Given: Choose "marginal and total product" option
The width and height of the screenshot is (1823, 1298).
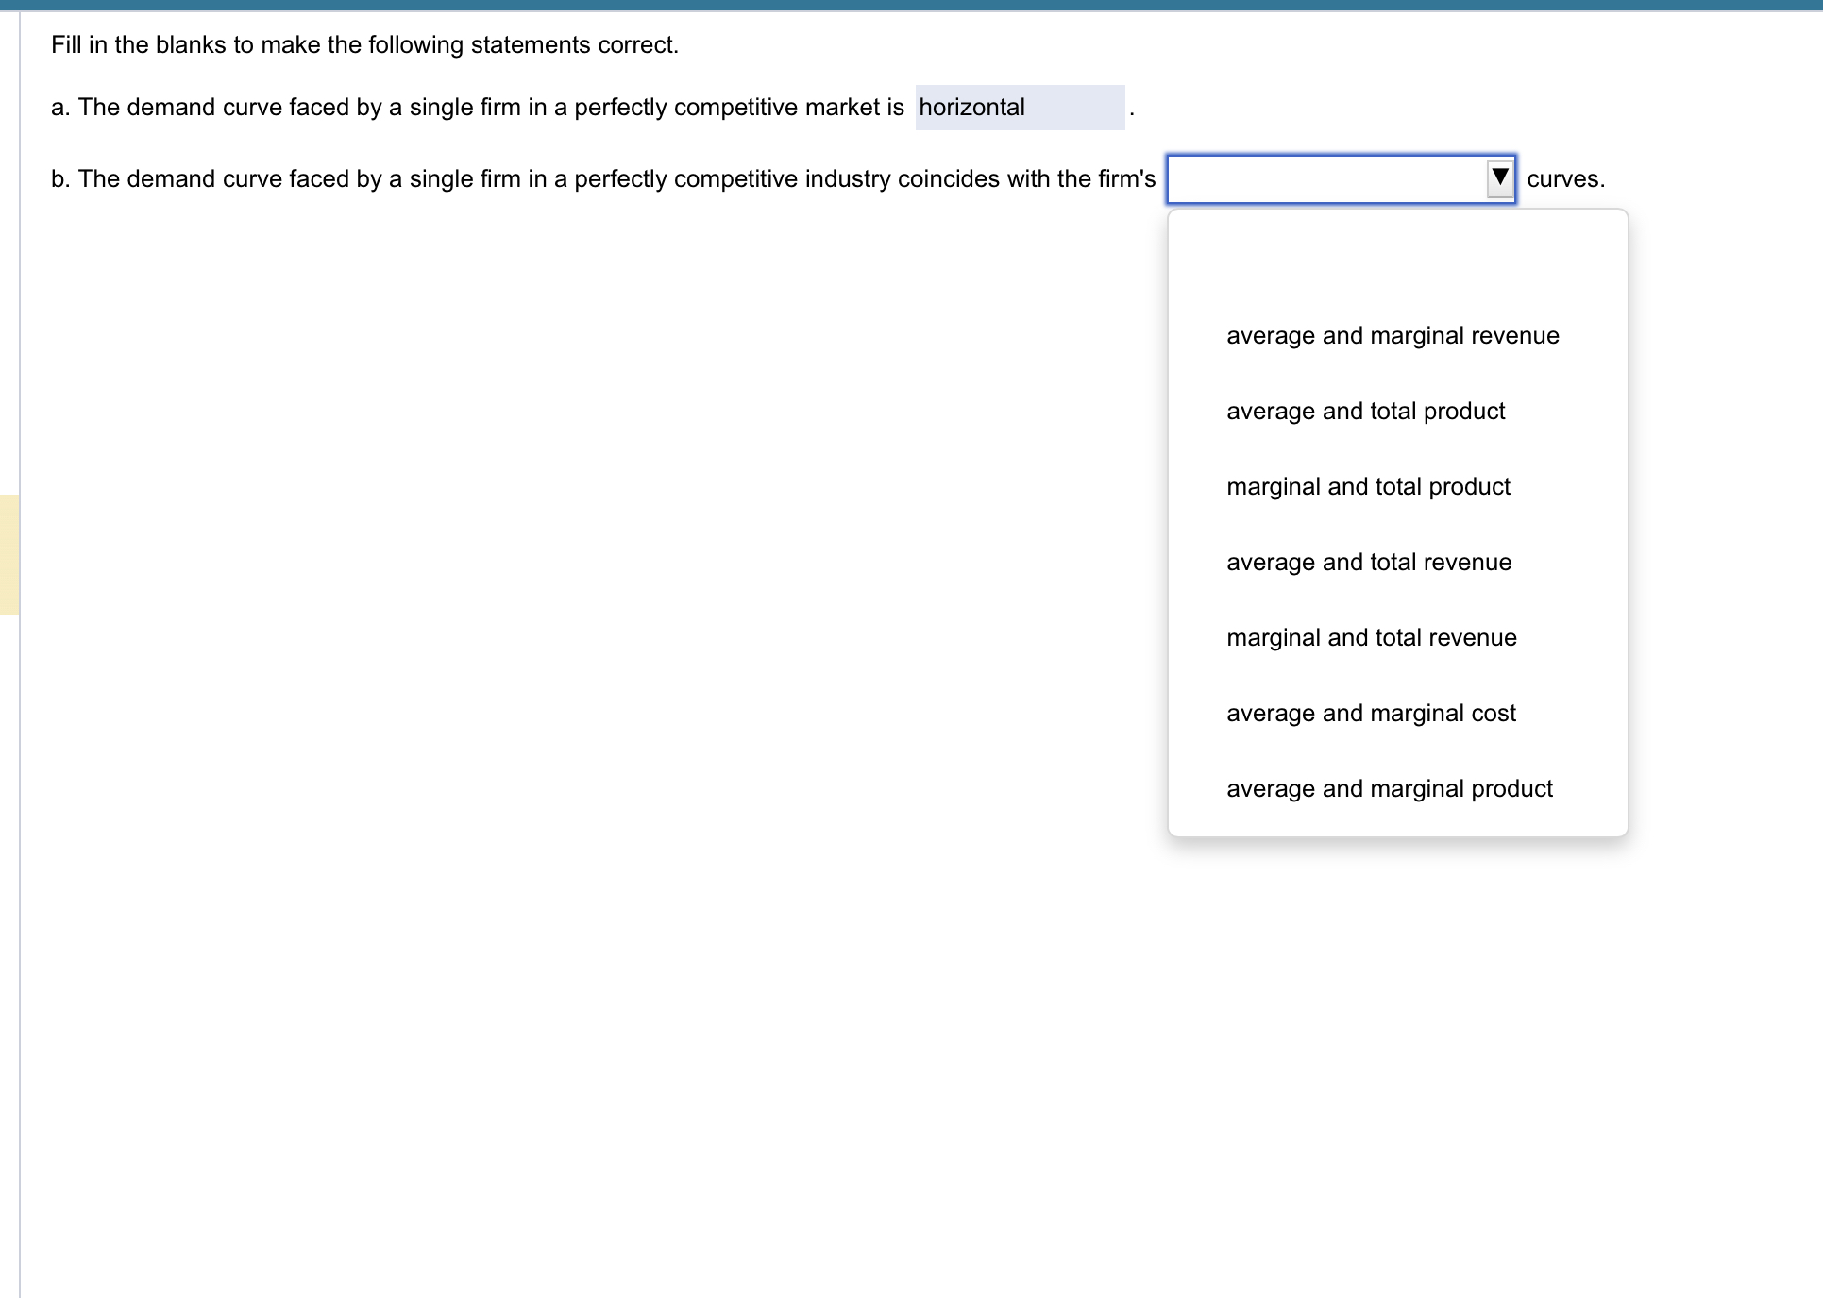Looking at the screenshot, I should click(x=1368, y=486).
